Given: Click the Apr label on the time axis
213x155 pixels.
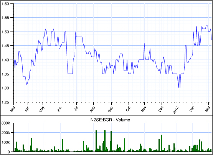Looking at the screenshot, I should (x=27, y=109).
